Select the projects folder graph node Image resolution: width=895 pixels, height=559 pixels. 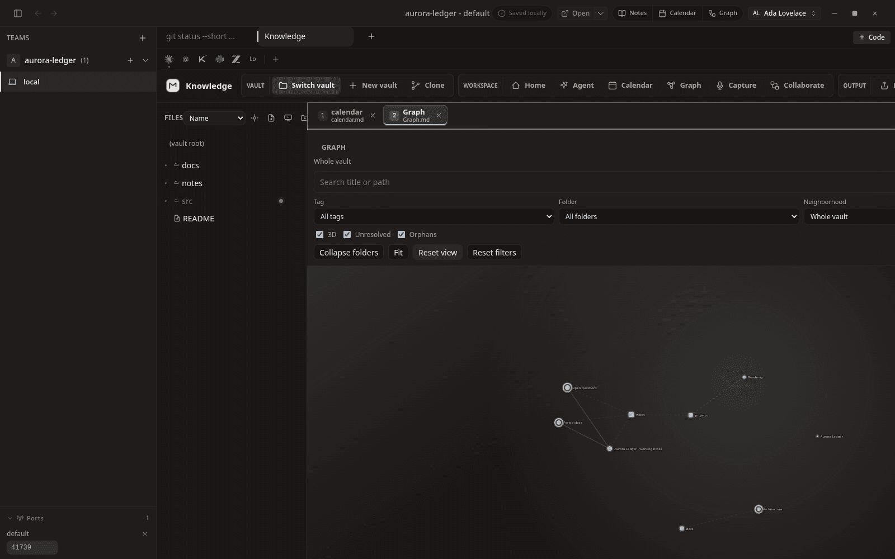[x=690, y=415]
